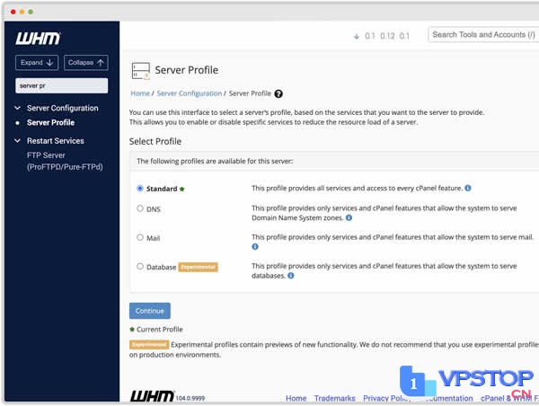Image resolution: width=539 pixels, height=406 pixels.
Task: Open the footer Trademarks link
Action: [x=334, y=398]
